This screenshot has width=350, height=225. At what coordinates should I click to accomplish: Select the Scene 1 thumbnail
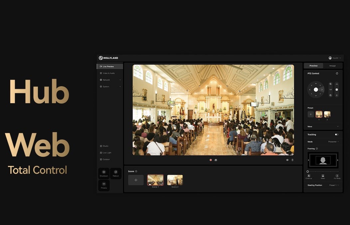click(155, 180)
